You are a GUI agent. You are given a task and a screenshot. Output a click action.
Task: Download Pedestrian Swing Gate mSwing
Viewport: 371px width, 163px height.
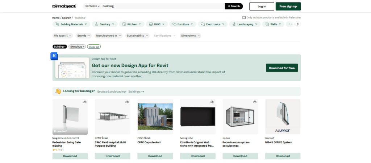70,156
